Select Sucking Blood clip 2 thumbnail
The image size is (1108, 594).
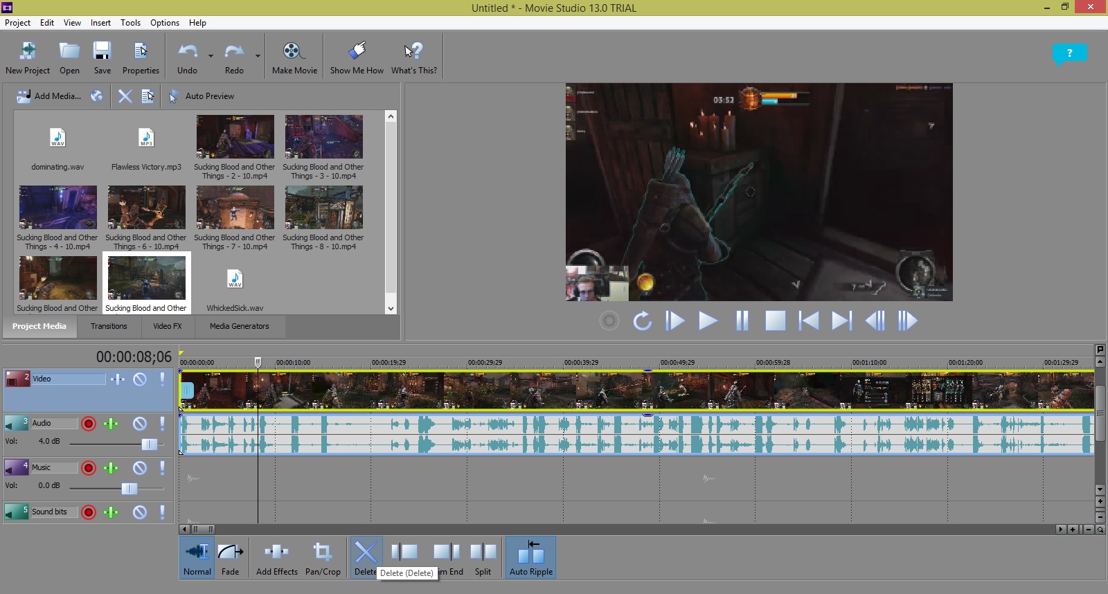[x=235, y=137]
